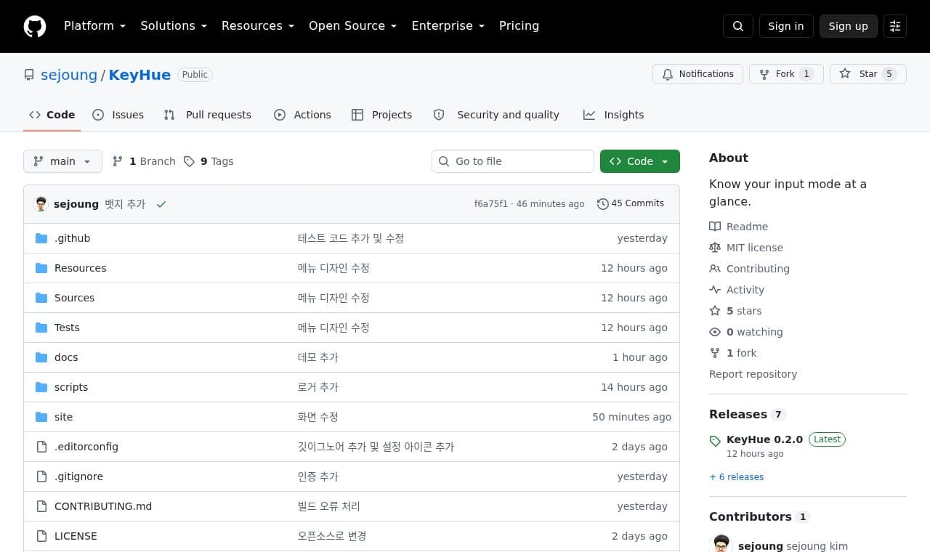Expand the green Code dropdown button
930x552 pixels.
click(x=640, y=161)
